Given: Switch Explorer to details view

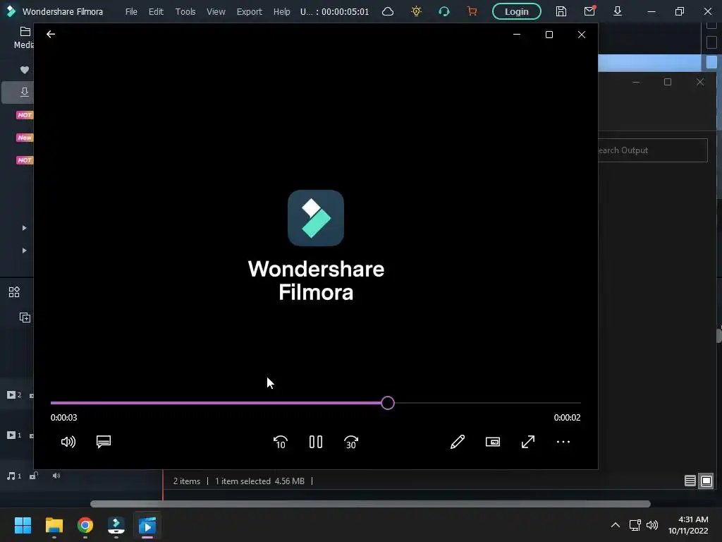Looking at the screenshot, I should point(690,481).
